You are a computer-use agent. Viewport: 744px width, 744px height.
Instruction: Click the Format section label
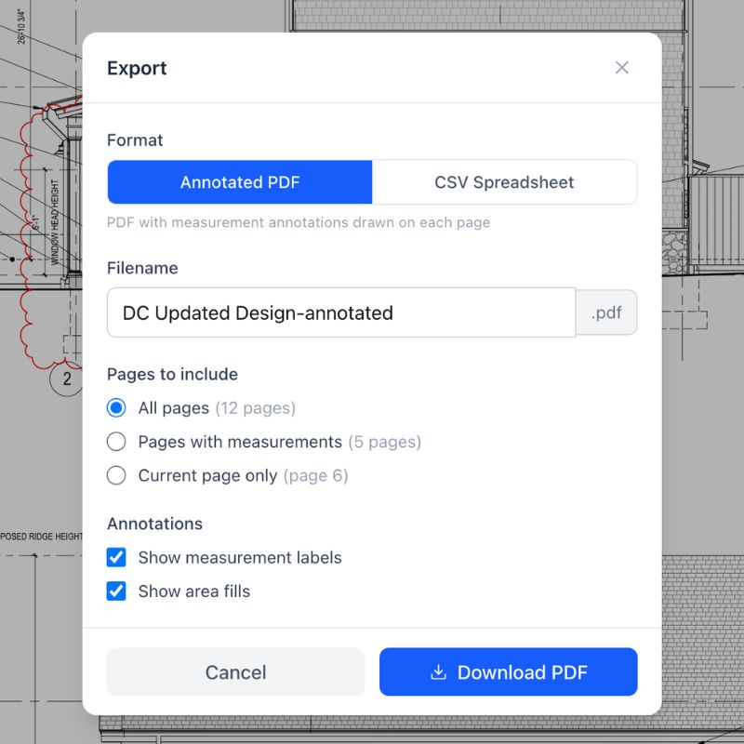[135, 140]
